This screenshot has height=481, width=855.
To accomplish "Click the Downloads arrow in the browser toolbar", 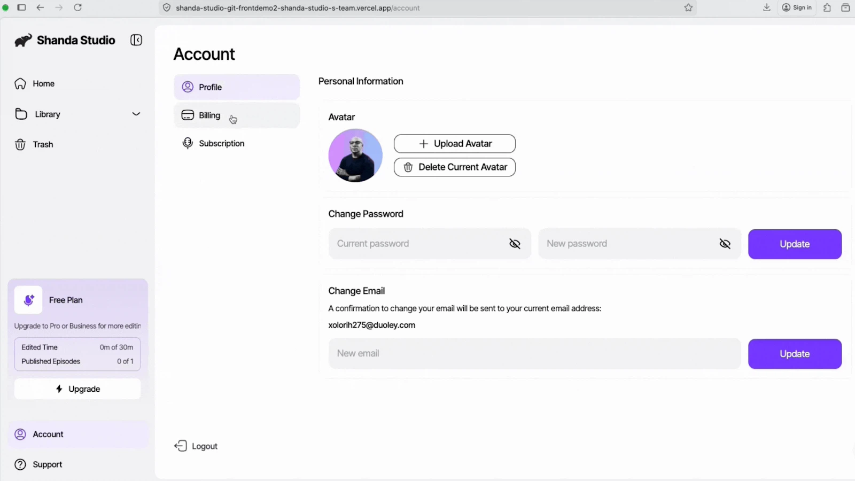I will point(767,7).
